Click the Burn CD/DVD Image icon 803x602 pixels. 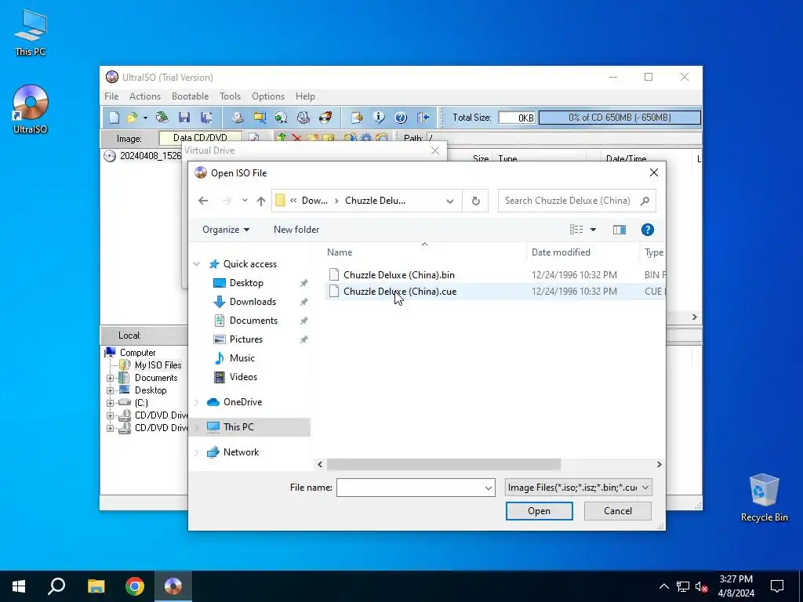click(325, 118)
